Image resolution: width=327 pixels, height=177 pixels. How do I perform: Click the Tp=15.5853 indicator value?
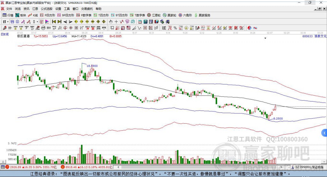[x=41, y=36]
